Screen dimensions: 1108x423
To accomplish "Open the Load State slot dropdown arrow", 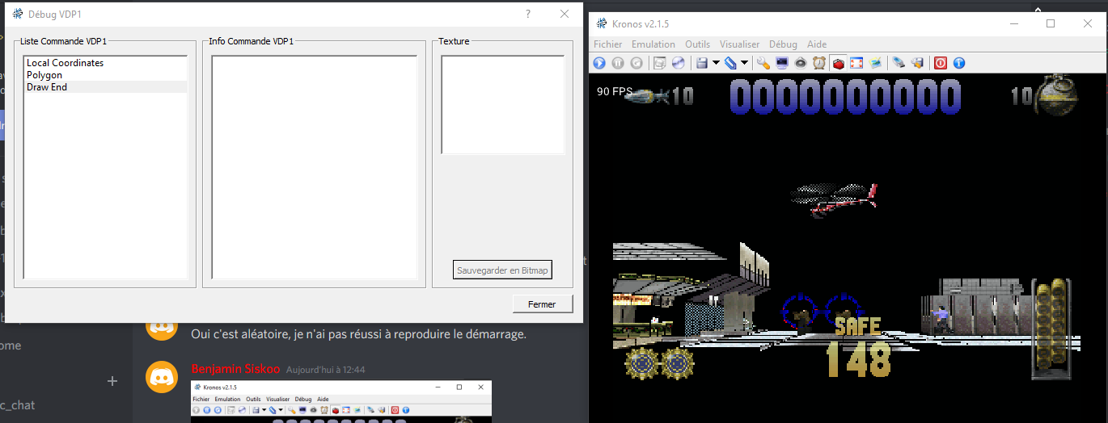I will (744, 63).
